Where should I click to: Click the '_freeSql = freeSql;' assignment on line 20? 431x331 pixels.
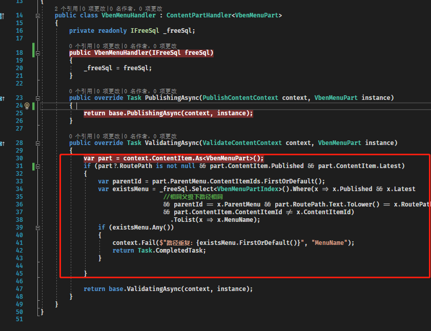(x=118, y=68)
